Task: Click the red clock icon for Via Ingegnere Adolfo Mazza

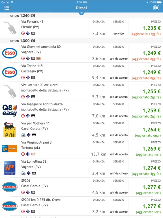Action: 23,116
